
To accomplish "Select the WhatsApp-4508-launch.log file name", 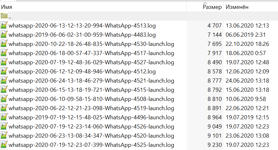I will pyautogui.click(x=91, y=99).
